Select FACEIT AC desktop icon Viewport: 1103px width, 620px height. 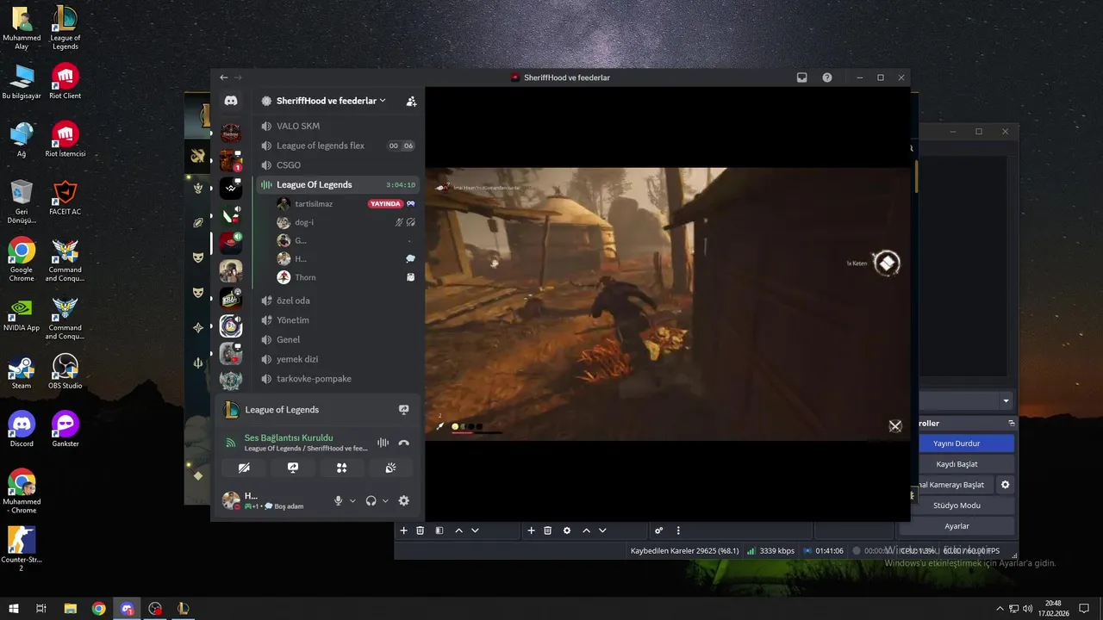click(x=65, y=198)
